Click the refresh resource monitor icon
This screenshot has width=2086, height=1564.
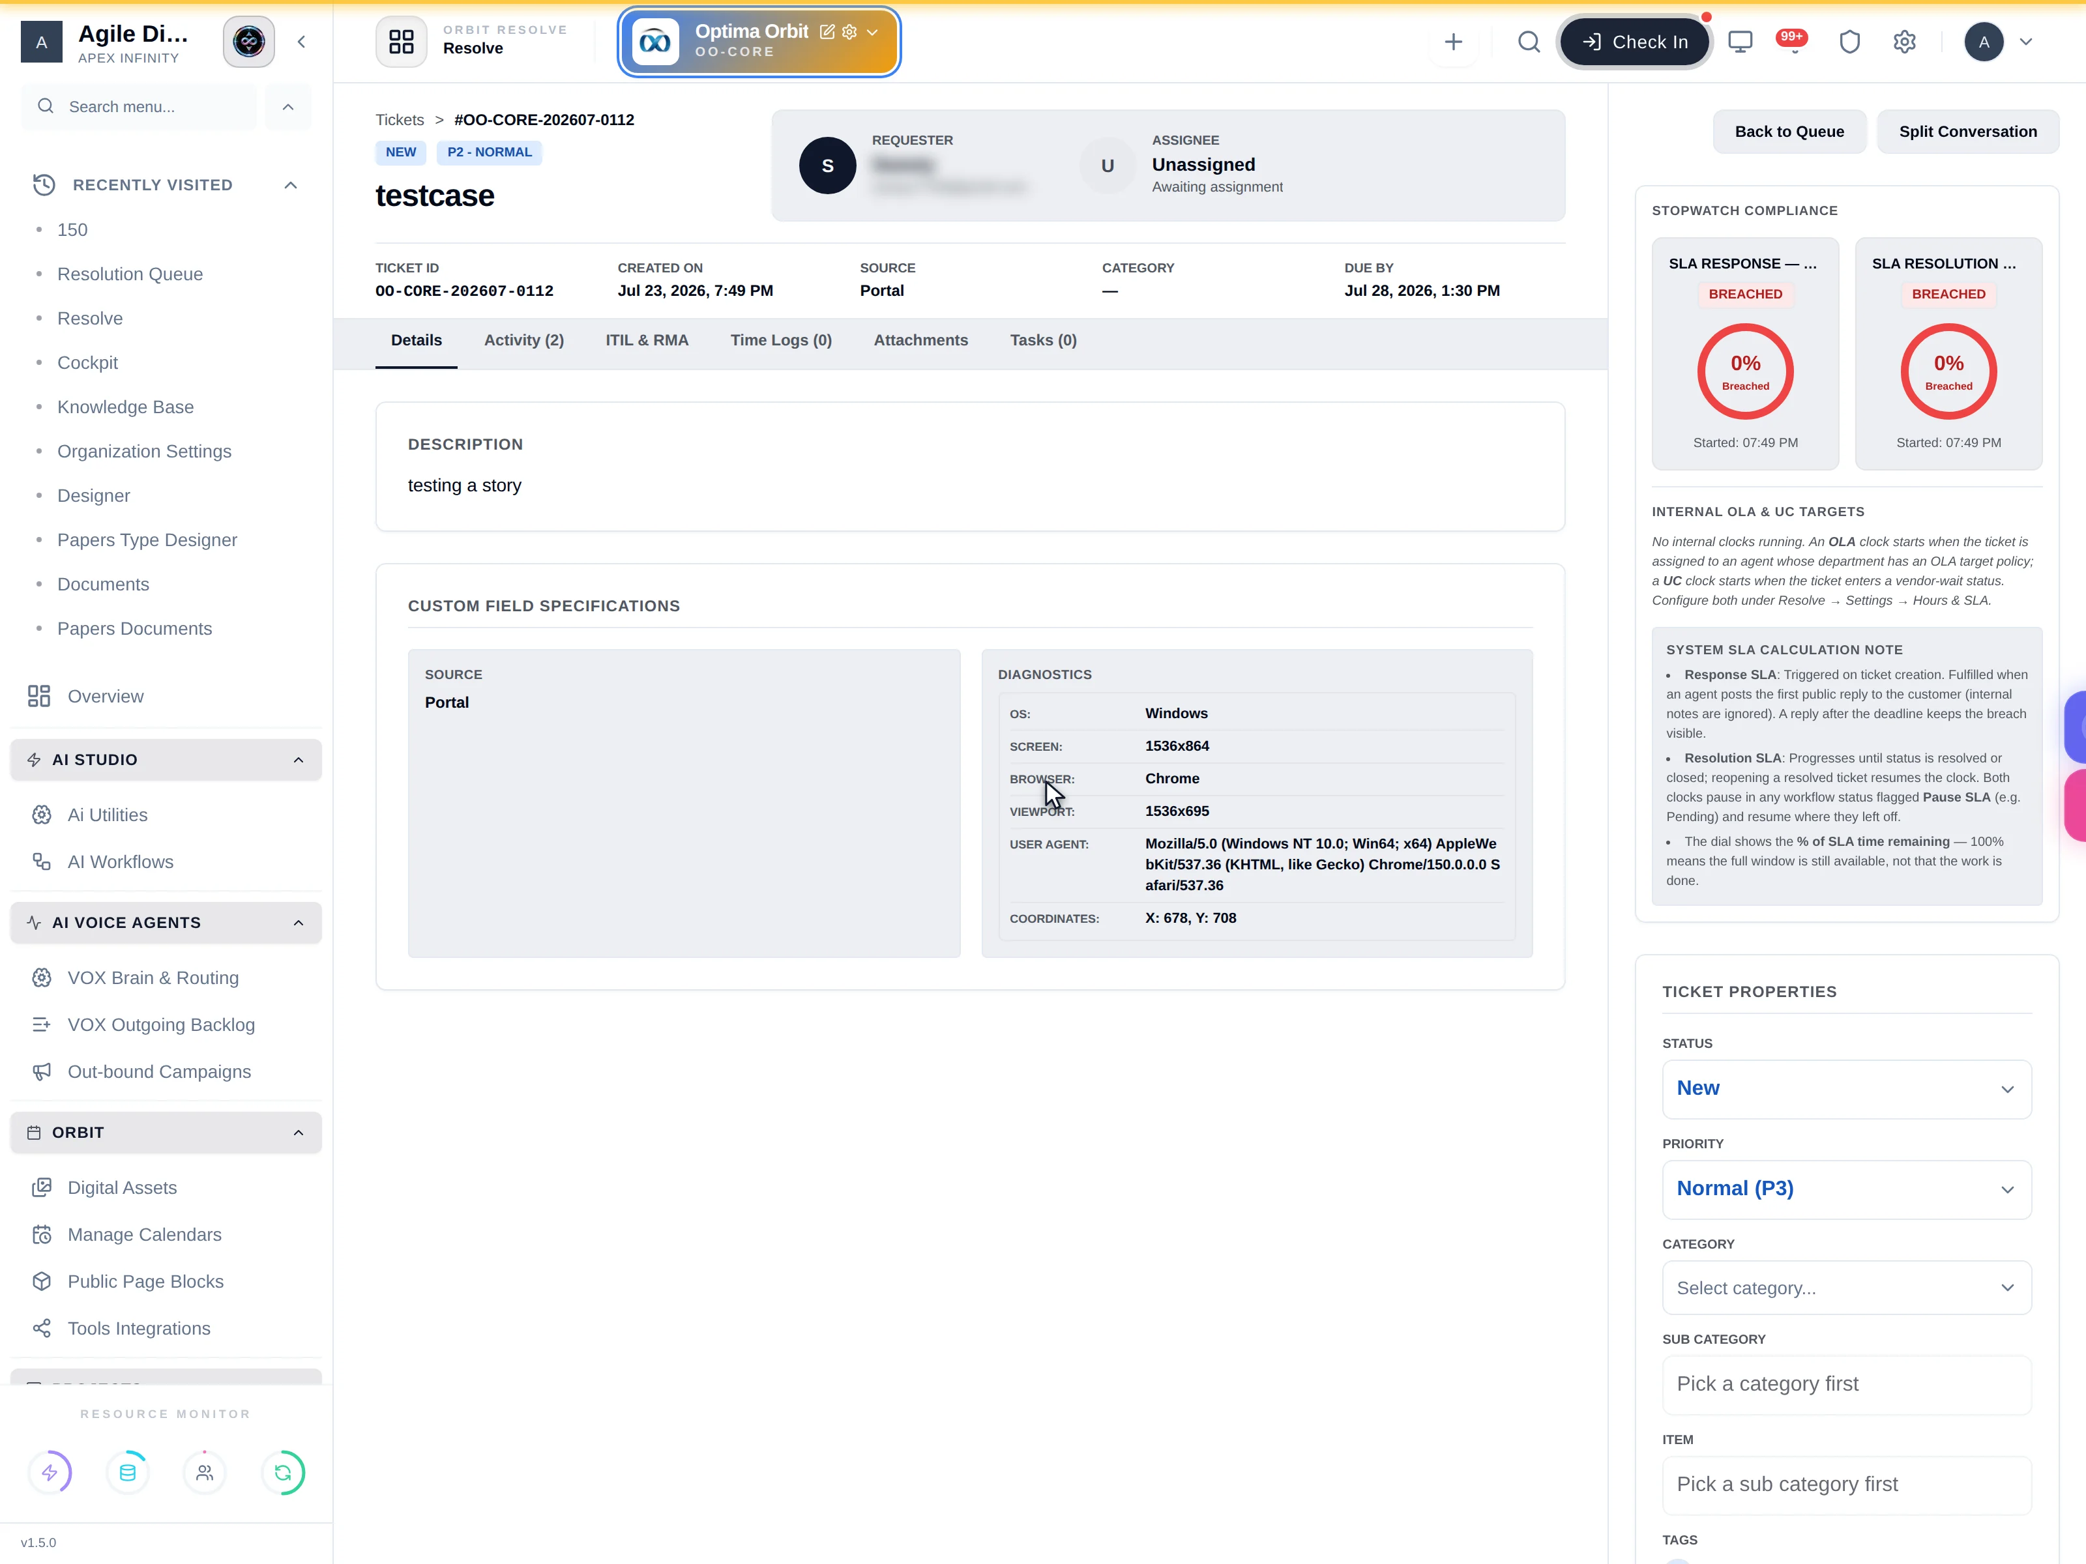[282, 1473]
